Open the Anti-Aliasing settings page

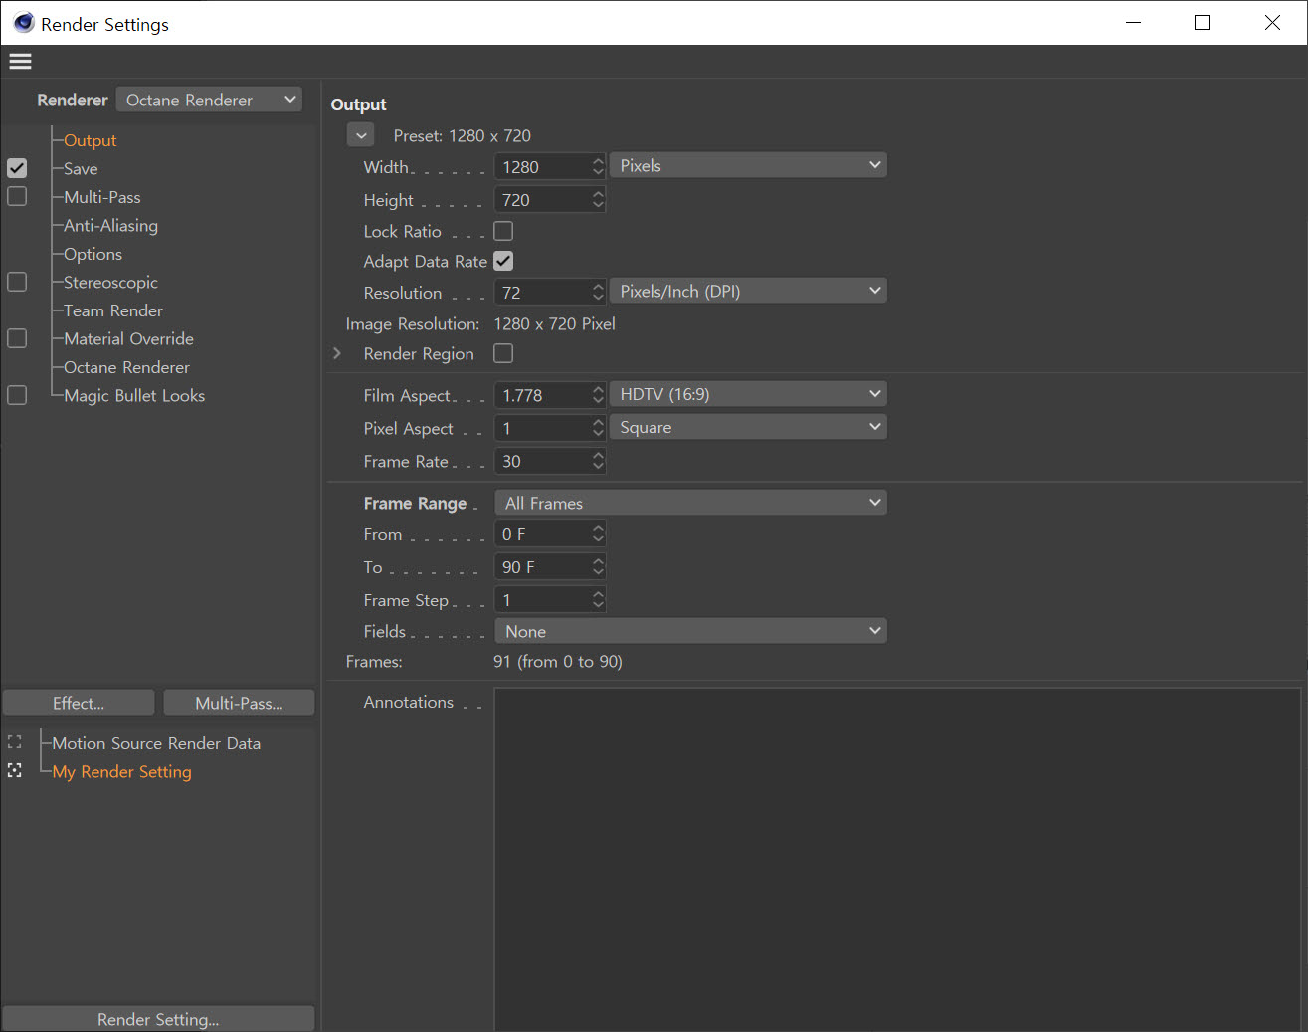[111, 225]
